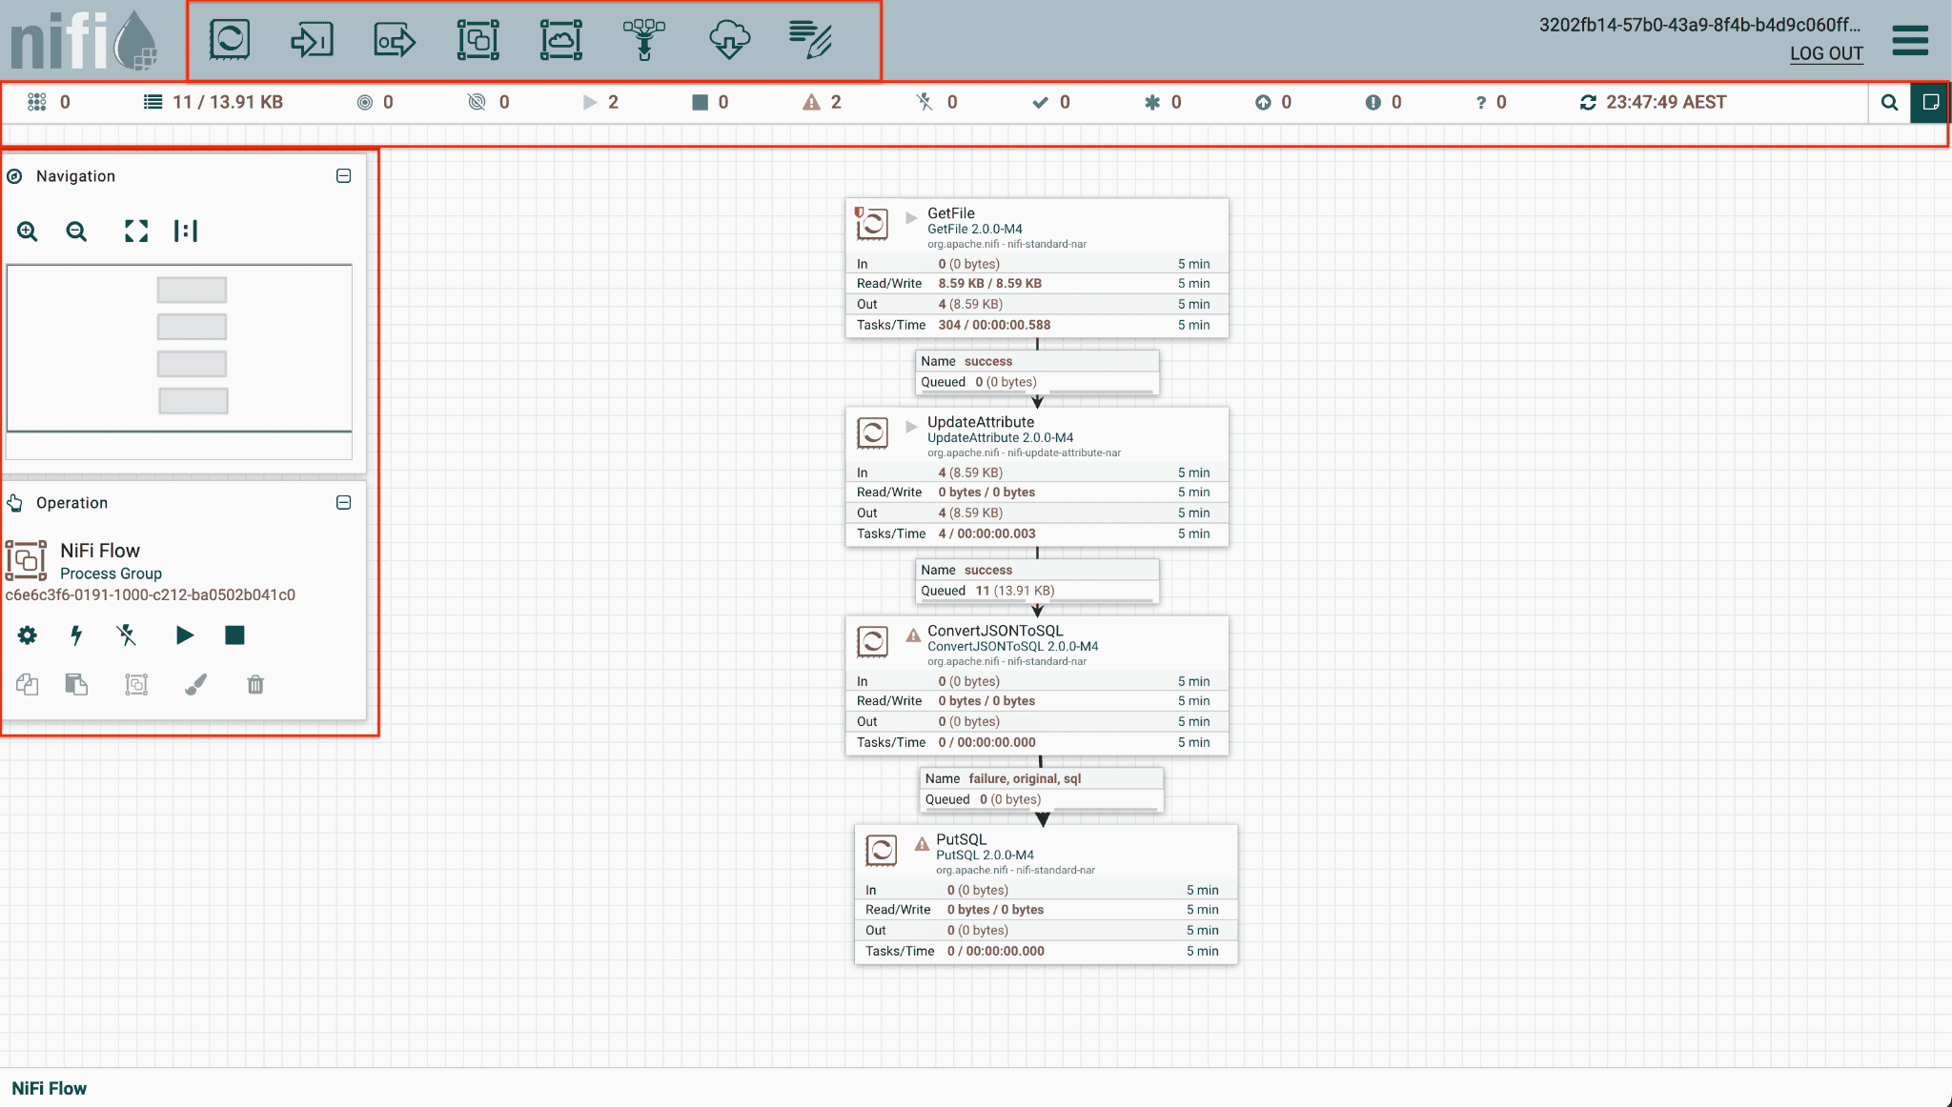The image size is (1952, 1107).
Task: Click the invalid components warning indicator
Action: [811, 102]
